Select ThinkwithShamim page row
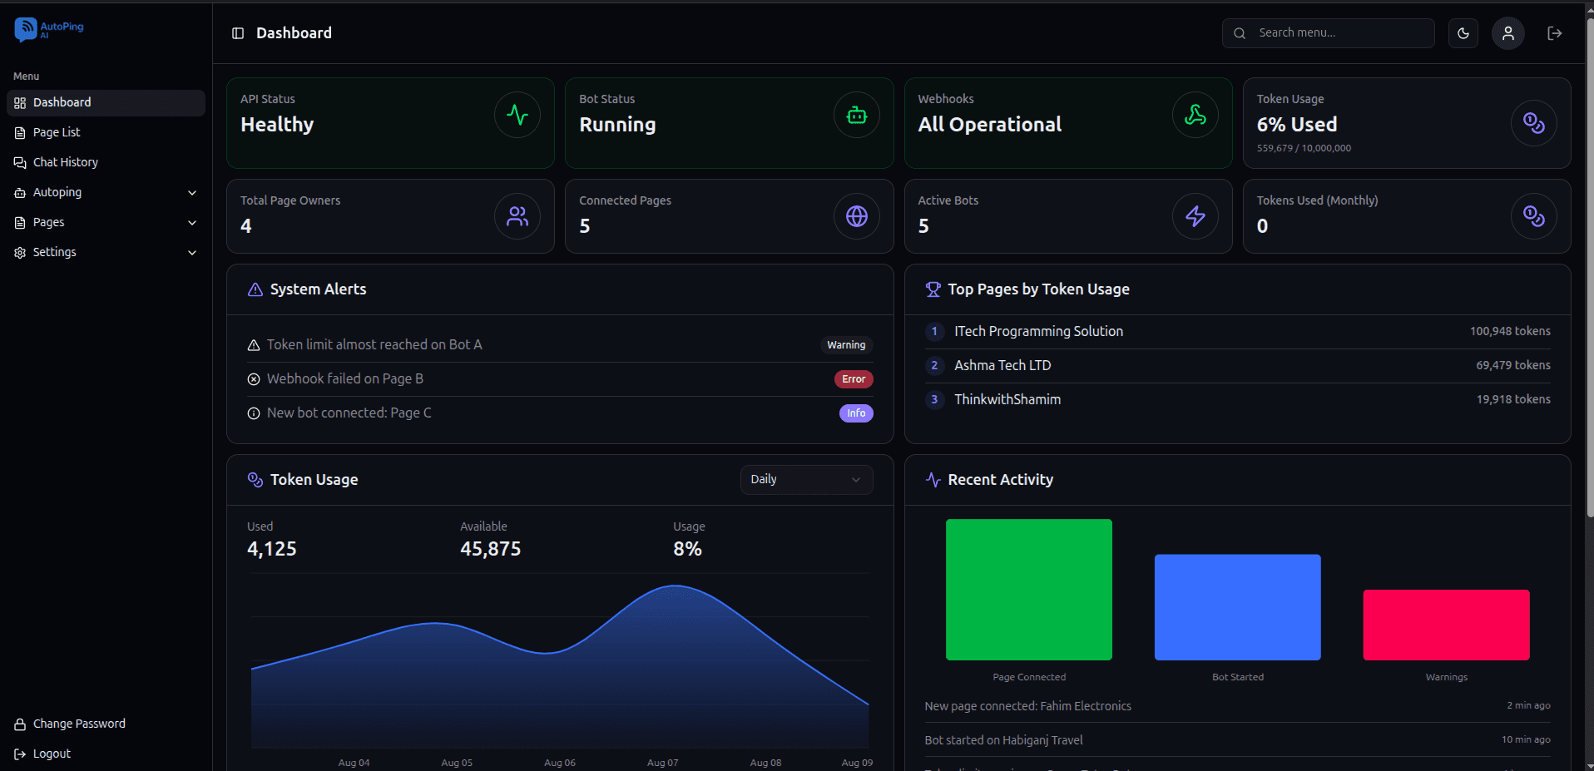The image size is (1594, 771). click(x=1237, y=399)
